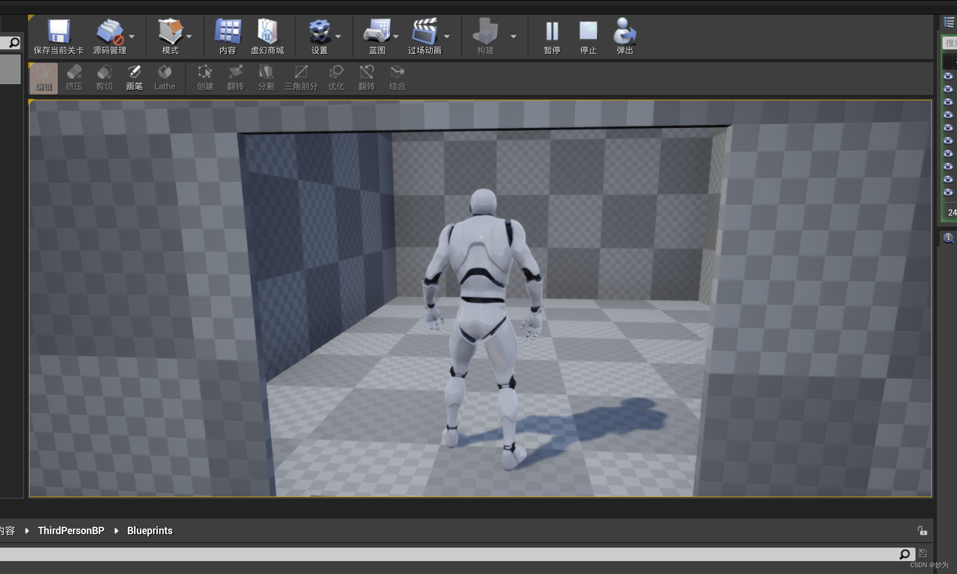Stop play session with 停止
This screenshot has height=574, width=957.
point(588,36)
